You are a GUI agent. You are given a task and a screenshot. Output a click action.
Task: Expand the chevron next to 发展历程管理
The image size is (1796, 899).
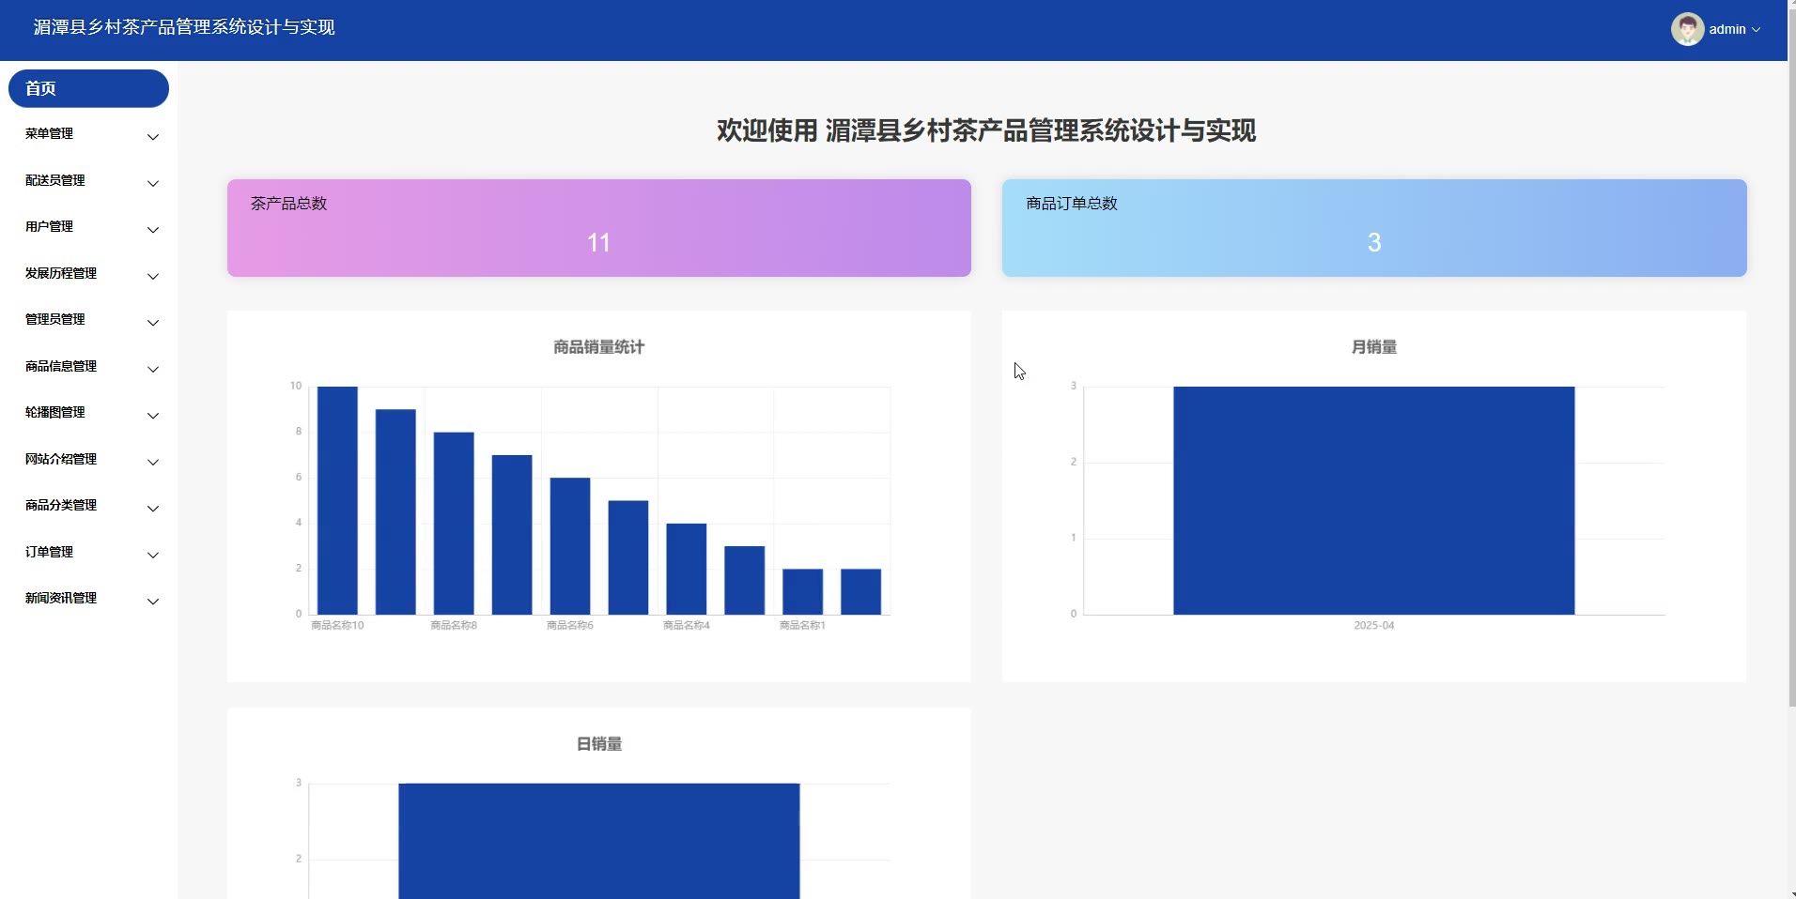pyautogui.click(x=153, y=276)
